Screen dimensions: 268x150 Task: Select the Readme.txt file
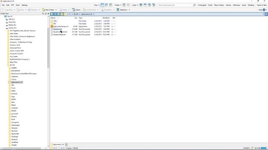58,29
